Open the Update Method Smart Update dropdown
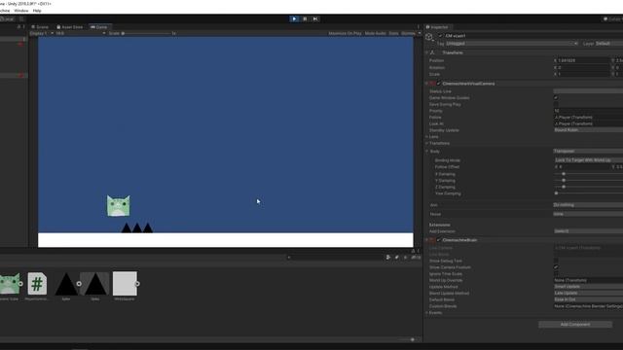623x350 pixels. click(588, 287)
